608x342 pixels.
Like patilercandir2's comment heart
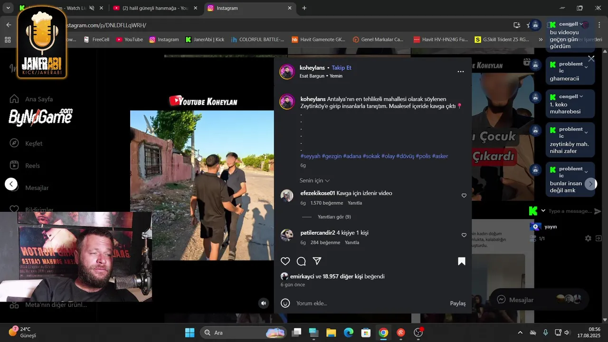464,235
